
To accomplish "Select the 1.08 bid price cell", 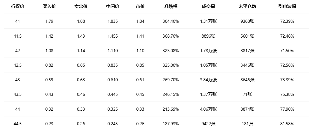I will tap(49, 51).
